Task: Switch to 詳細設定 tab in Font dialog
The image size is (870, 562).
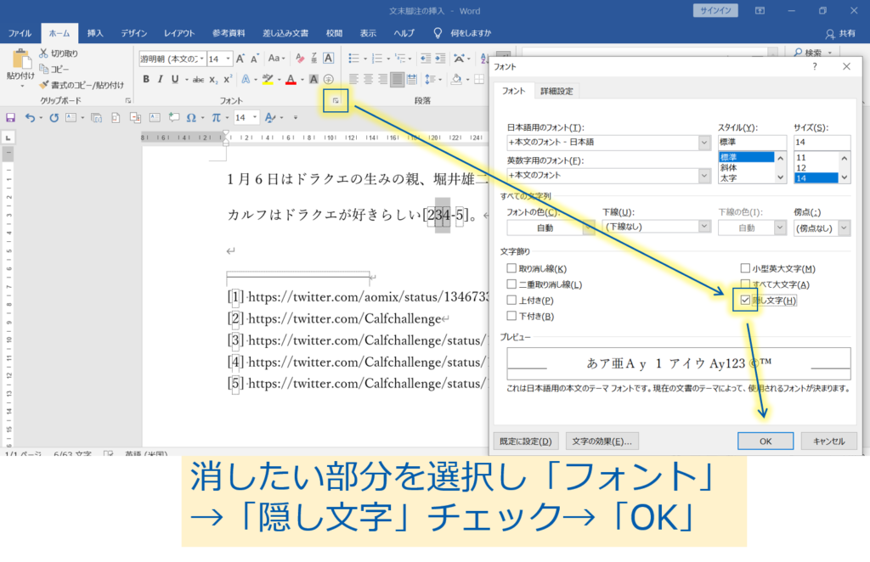Action: tap(556, 92)
